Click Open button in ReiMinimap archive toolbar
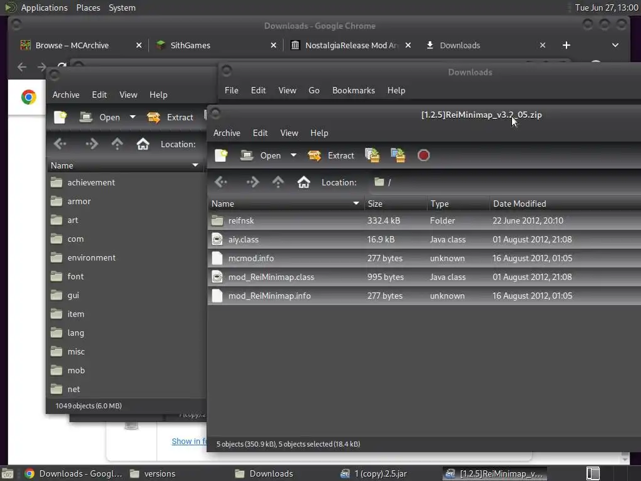The width and height of the screenshot is (641, 481). (x=261, y=155)
